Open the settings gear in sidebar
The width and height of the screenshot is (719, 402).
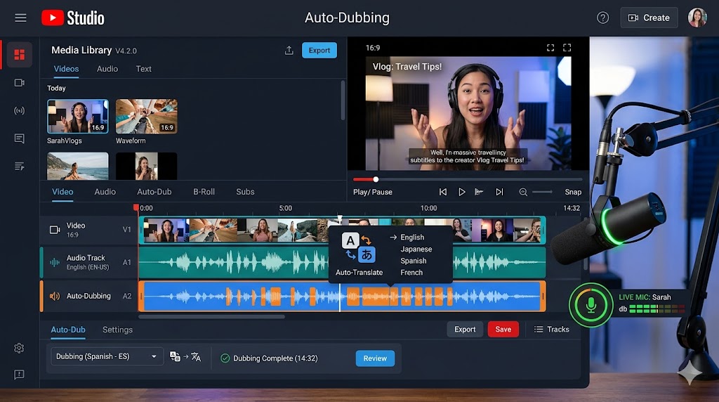click(x=19, y=349)
